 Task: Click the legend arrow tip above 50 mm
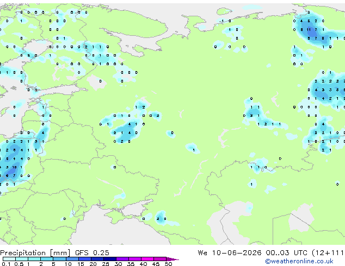tap(172, 259)
